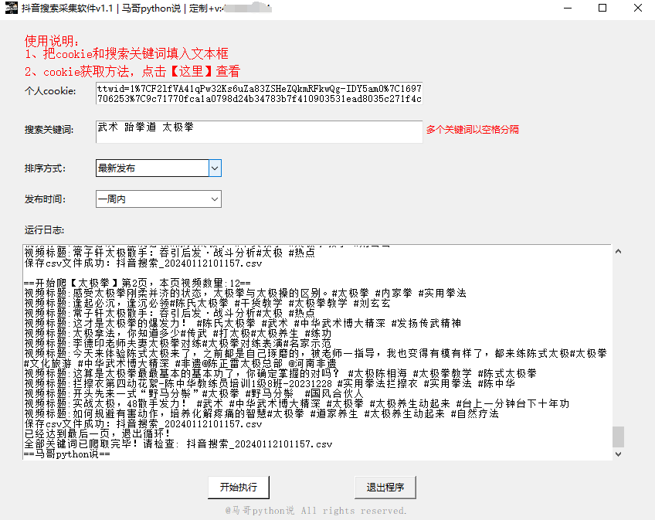Click log line starting '全部关键词已爬取完毕'

point(178,444)
